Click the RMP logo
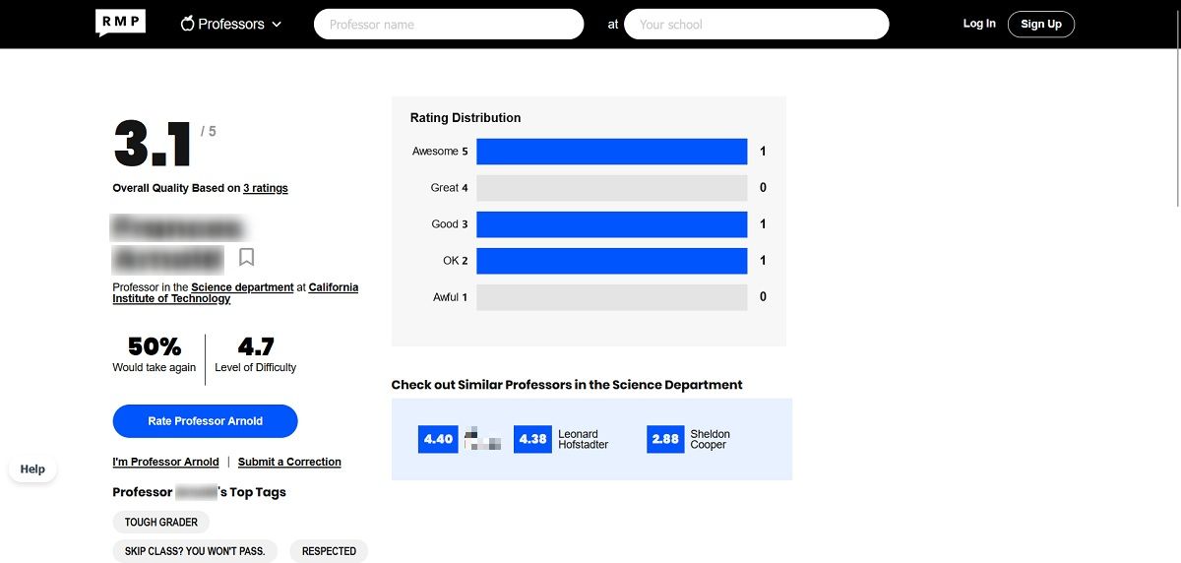 coord(121,23)
